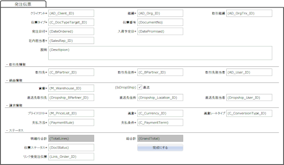Viewport: 284px width, 165px height.
Task: Click the 取引先住所 C_BPartner_ID field
Action: pos(160,72)
